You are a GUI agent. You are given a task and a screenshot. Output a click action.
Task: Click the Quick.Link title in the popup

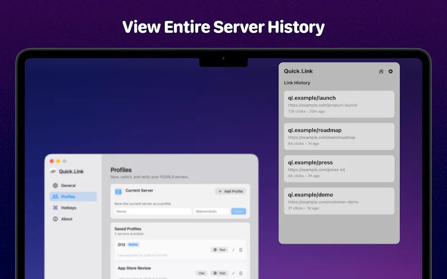(x=298, y=71)
